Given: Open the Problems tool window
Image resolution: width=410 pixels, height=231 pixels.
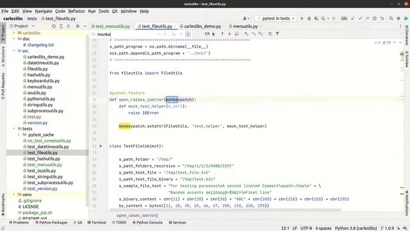Looking at the screenshot, I should (x=19, y=223).
